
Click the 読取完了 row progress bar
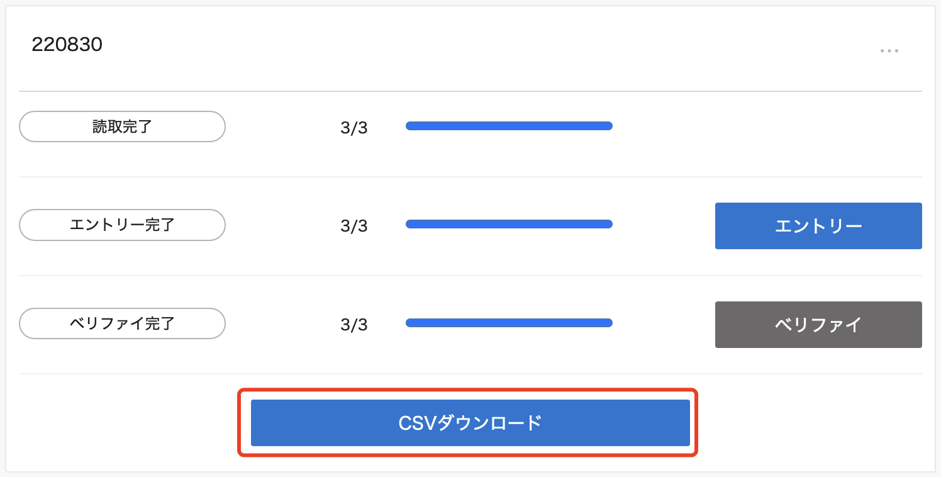509,126
